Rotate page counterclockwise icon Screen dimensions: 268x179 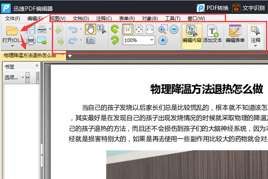click(x=115, y=29)
